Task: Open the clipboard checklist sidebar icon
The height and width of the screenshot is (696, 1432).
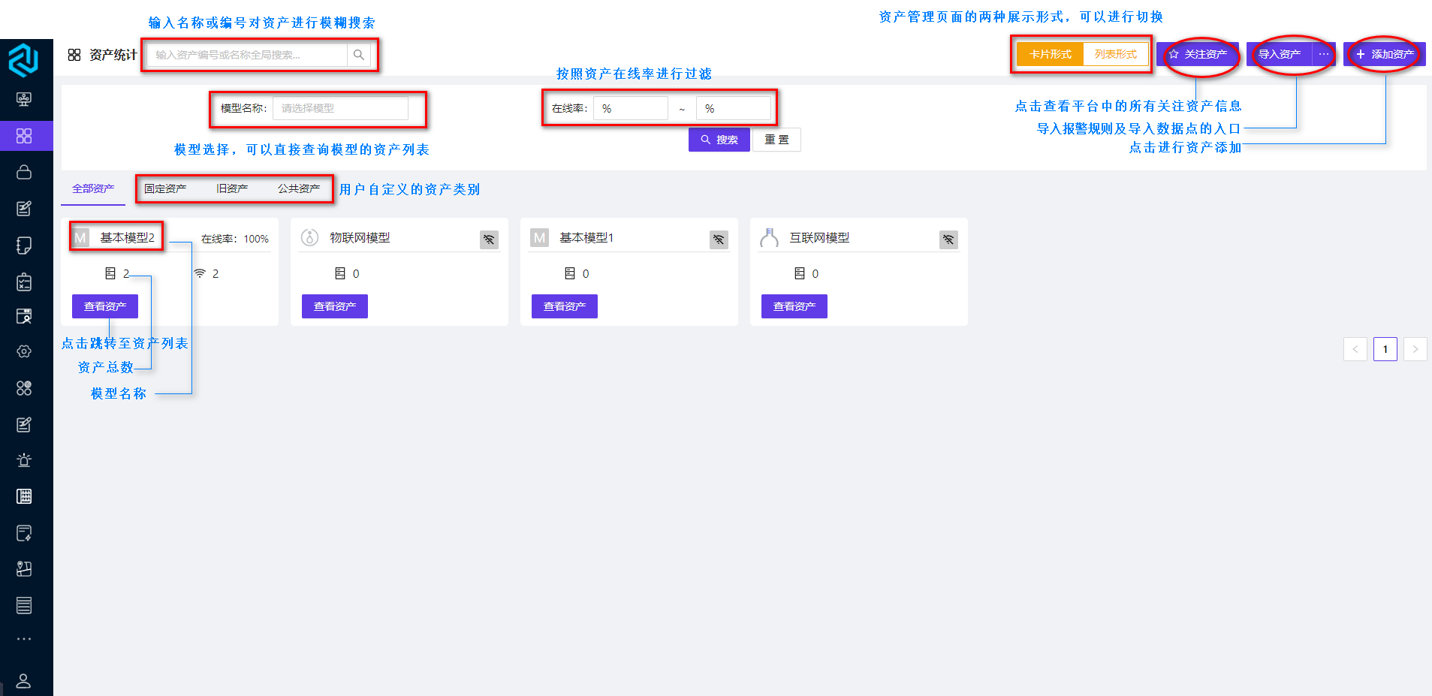Action: [24, 282]
